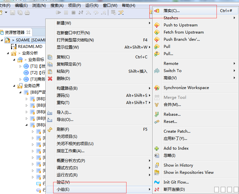Click the Push to Upstream icon
The image size is (239, 194).
click(x=157, y=25)
